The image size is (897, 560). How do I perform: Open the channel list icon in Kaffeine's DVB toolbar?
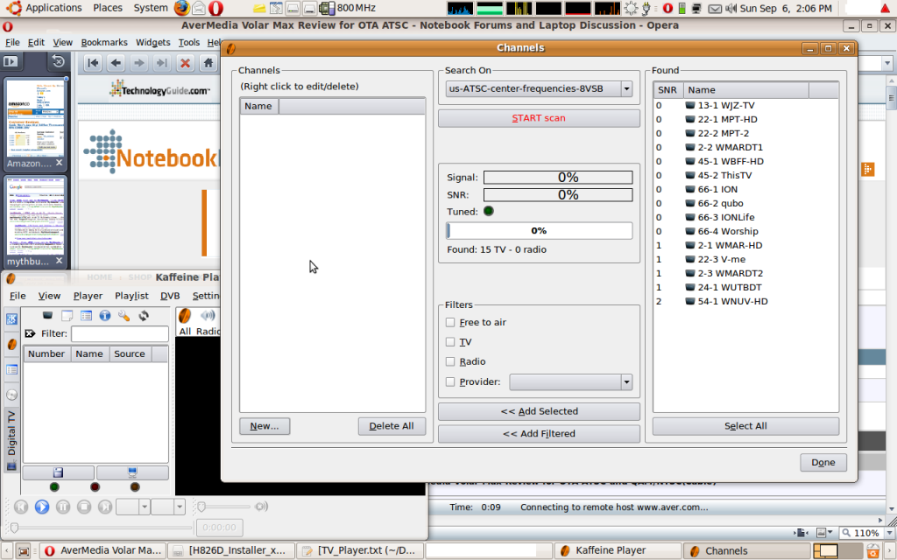[86, 315]
